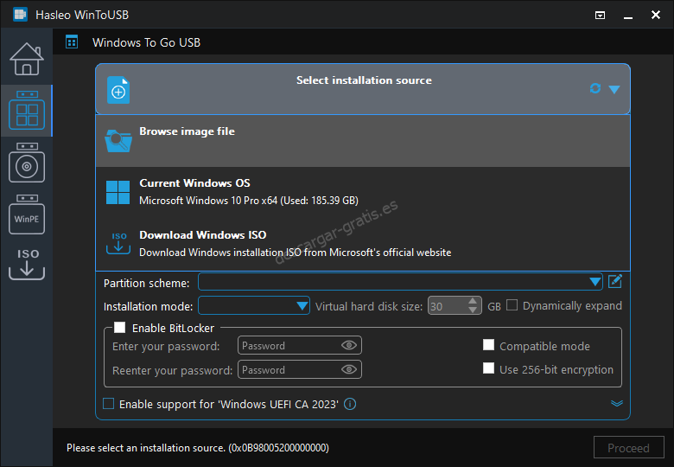Click the Proceed button

point(628,448)
